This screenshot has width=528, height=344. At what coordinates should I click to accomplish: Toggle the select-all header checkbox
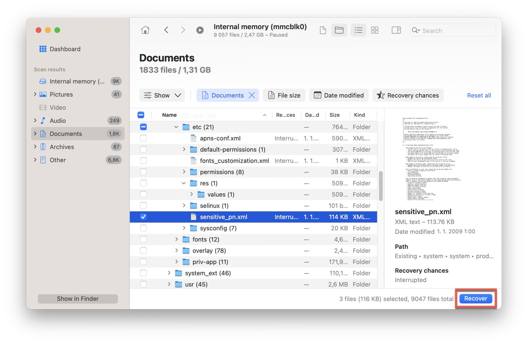[141, 115]
